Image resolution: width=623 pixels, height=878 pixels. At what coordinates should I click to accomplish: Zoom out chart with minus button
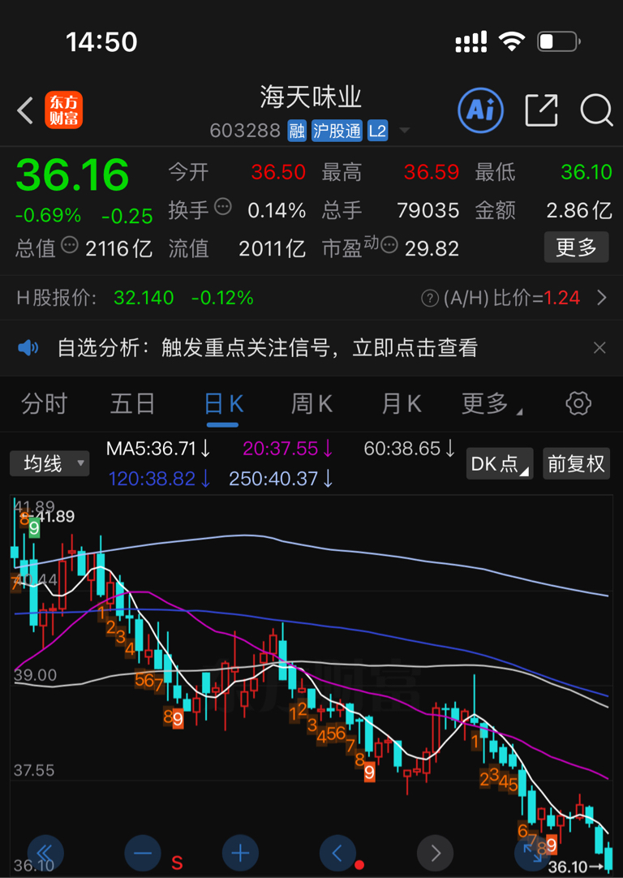(x=143, y=854)
